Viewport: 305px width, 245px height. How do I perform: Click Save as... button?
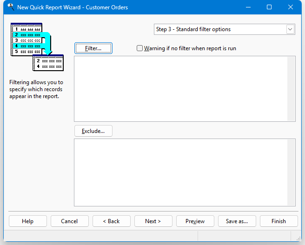point(237,221)
